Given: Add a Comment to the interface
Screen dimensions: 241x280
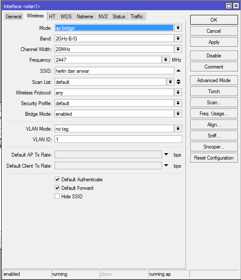Looking at the screenshot, I should point(214,67).
